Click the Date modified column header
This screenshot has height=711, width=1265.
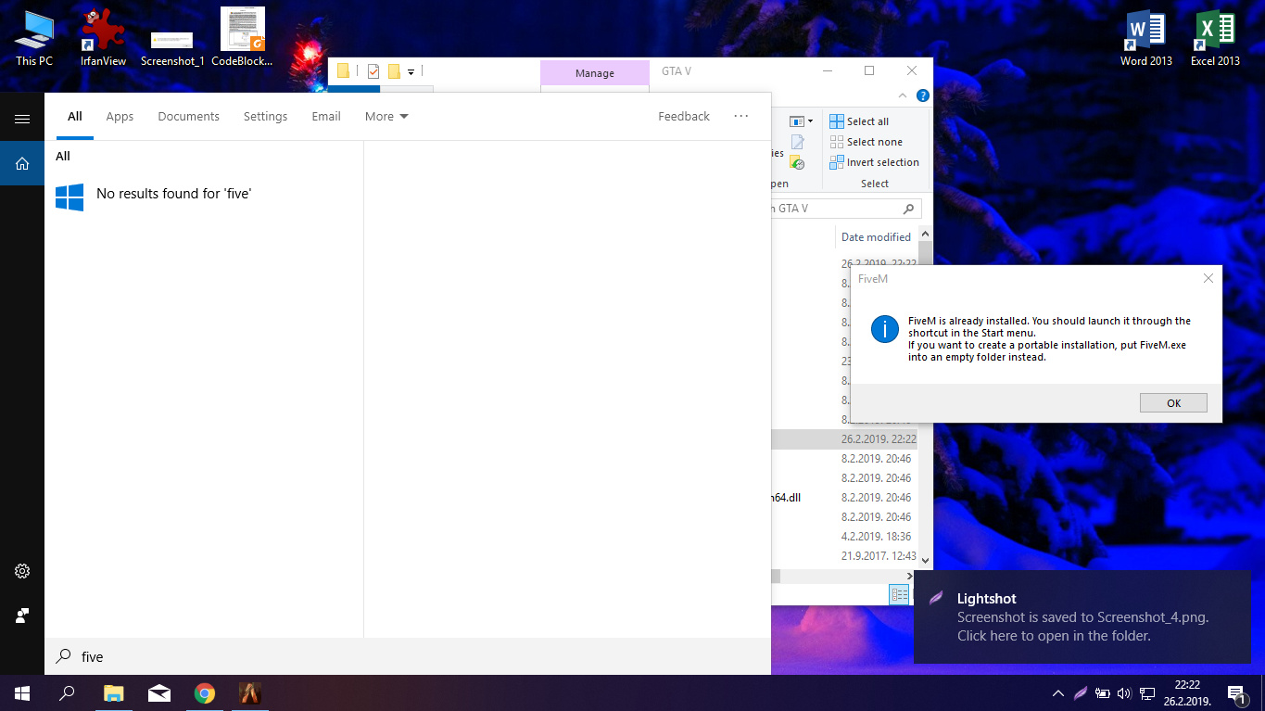876,237
